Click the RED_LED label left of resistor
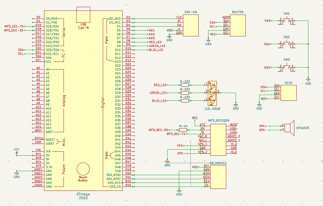 click(x=160, y=85)
